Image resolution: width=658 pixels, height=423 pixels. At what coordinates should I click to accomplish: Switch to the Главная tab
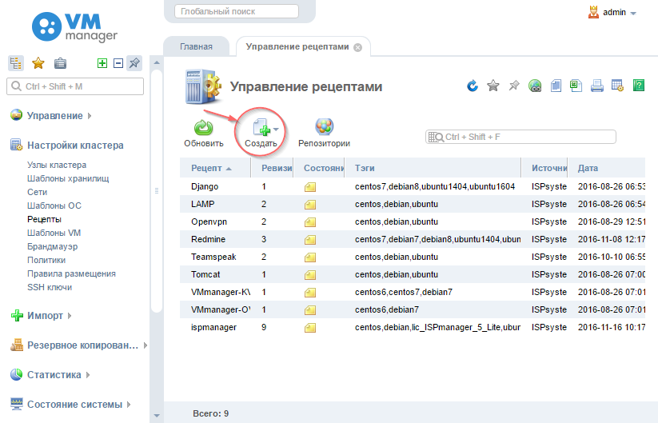196,46
